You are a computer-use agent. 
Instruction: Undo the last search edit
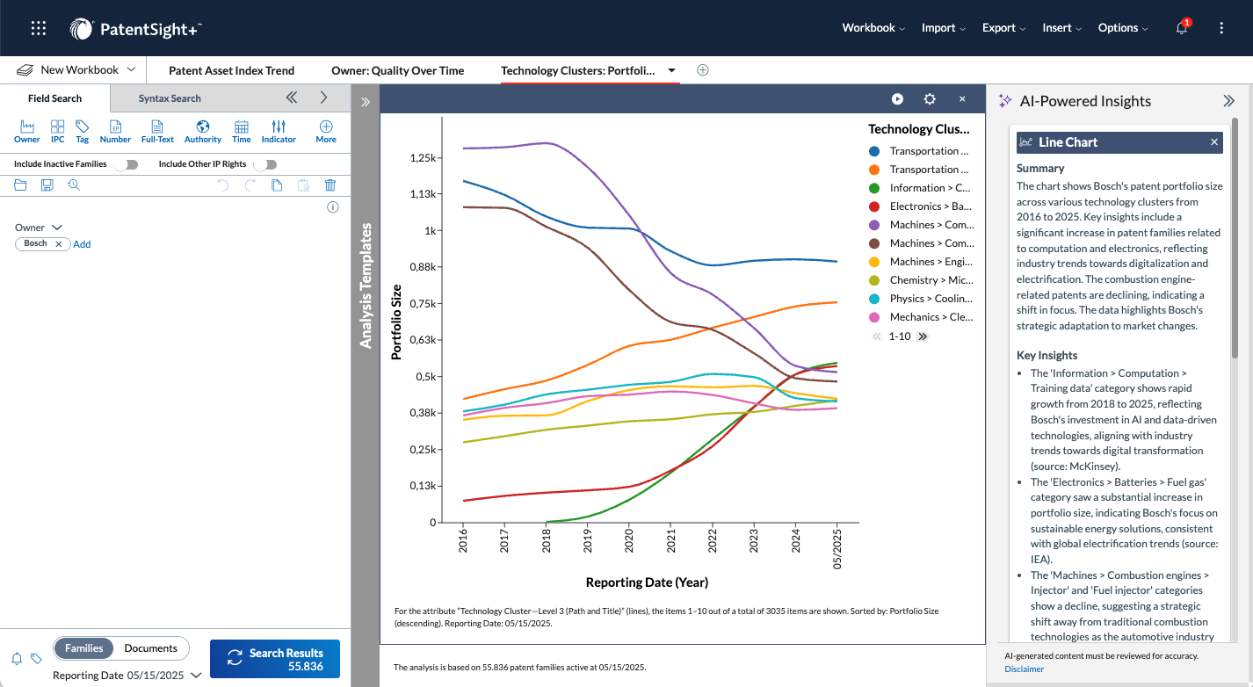[222, 184]
